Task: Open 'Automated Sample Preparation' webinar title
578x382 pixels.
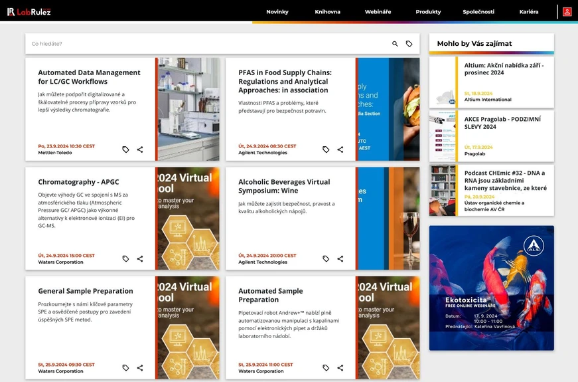Action: coord(271,295)
